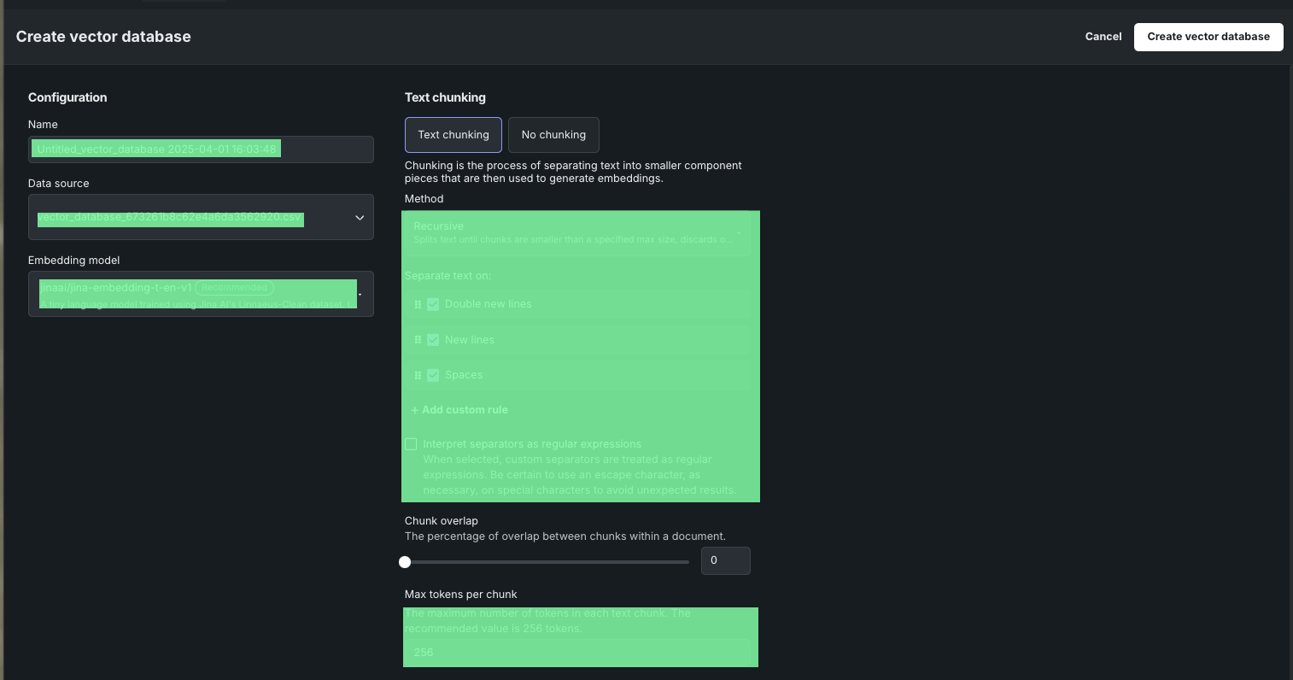Uncheck the Double new lines checkbox
Viewport: 1293px width, 680px height.
tap(433, 304)
